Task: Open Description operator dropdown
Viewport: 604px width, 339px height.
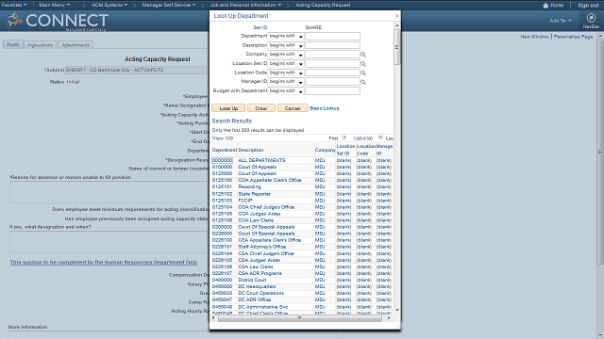Action: point(286,45)
